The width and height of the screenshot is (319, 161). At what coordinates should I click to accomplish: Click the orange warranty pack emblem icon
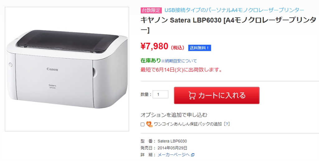(x=149, y=124)
